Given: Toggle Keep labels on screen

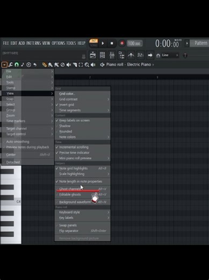Looking at the screenshot, I should (x=83, y=121).
